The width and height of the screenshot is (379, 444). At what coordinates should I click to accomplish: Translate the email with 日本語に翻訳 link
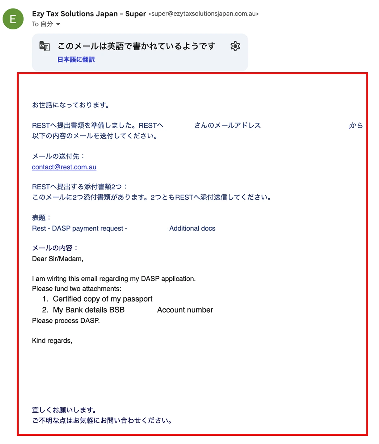point(76,59)
